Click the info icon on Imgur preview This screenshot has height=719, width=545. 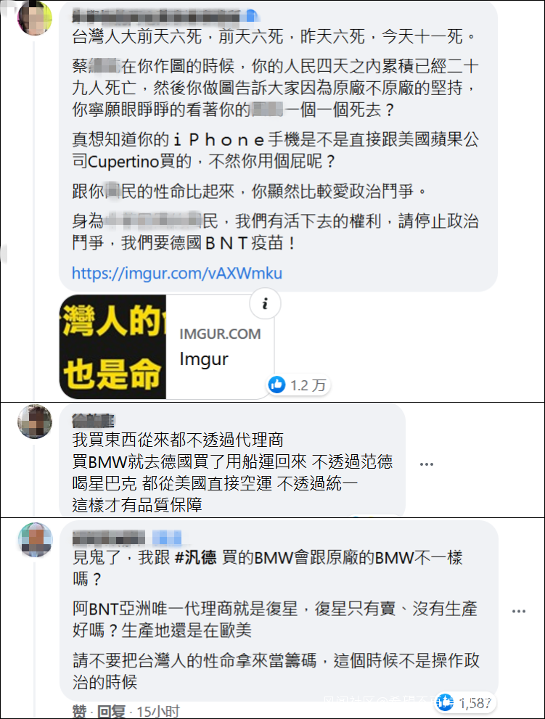pyautogui.click(x=265, y=303)
